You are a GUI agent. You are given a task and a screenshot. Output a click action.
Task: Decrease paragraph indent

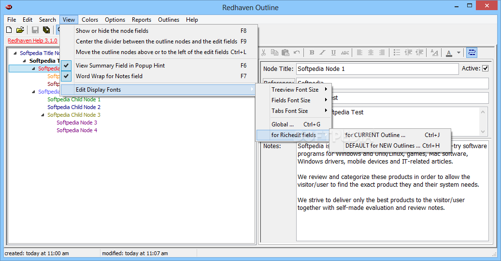pos(419,53)
